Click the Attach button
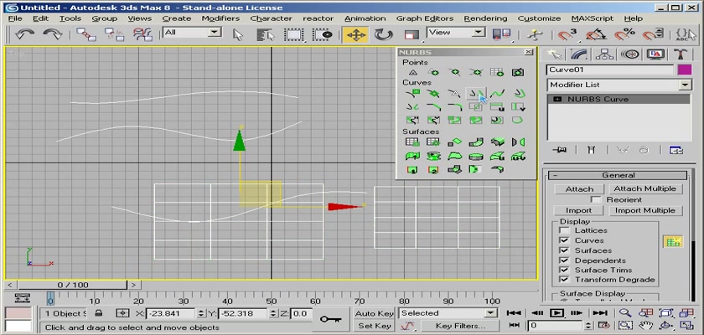The image size is (704, 335). tap(579, 189)
